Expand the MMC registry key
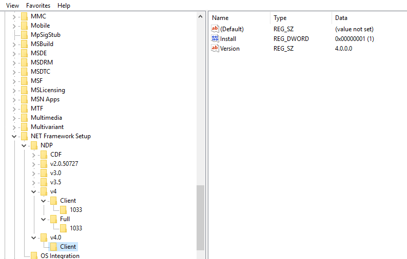 click(14, 17)
